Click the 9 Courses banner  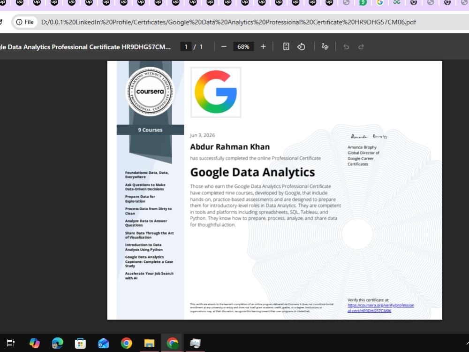(150, 130)
